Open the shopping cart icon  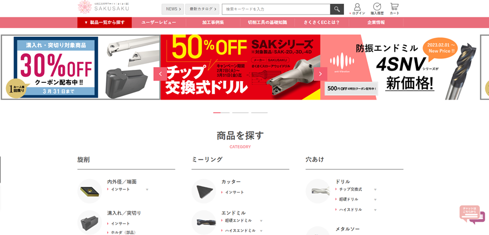[394, 6]
